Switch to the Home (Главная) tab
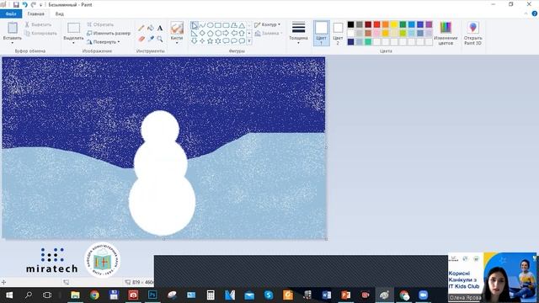 [x=35, y=13]
